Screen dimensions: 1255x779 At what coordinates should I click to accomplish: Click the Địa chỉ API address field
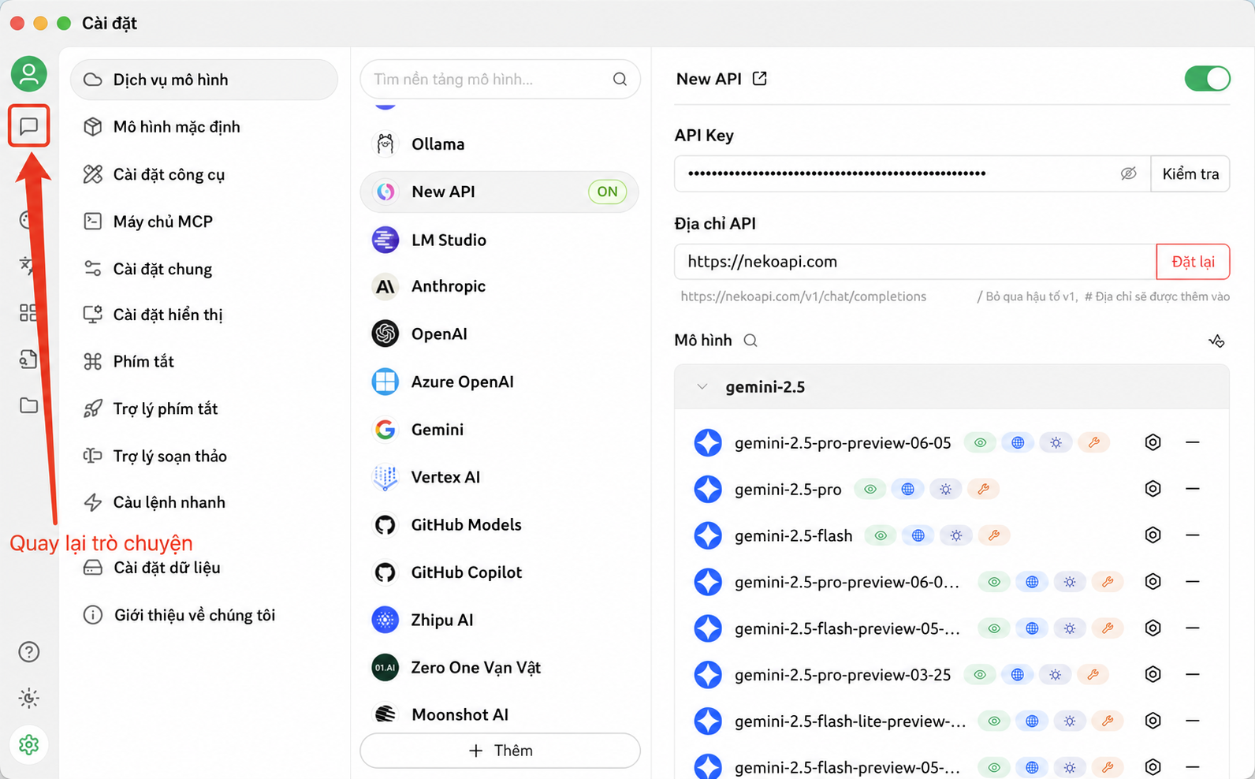tap(915, 262)
